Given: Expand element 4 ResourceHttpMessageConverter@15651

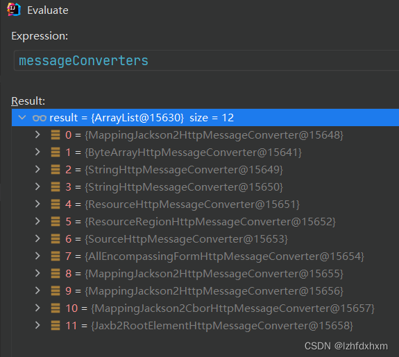Looking at the screenshot, I should pos(37,204).
